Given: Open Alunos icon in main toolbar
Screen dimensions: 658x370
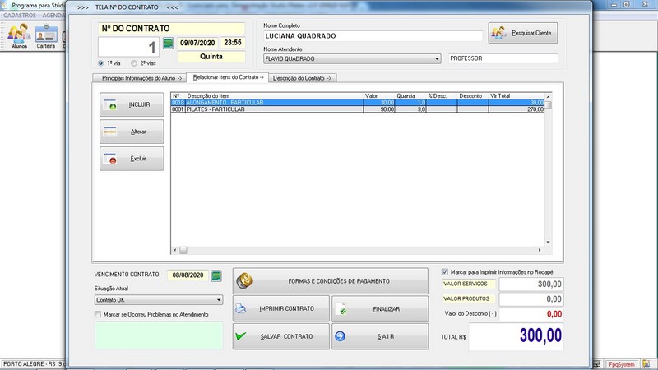Looking at the screenshot, I should [x=19, y=35].
